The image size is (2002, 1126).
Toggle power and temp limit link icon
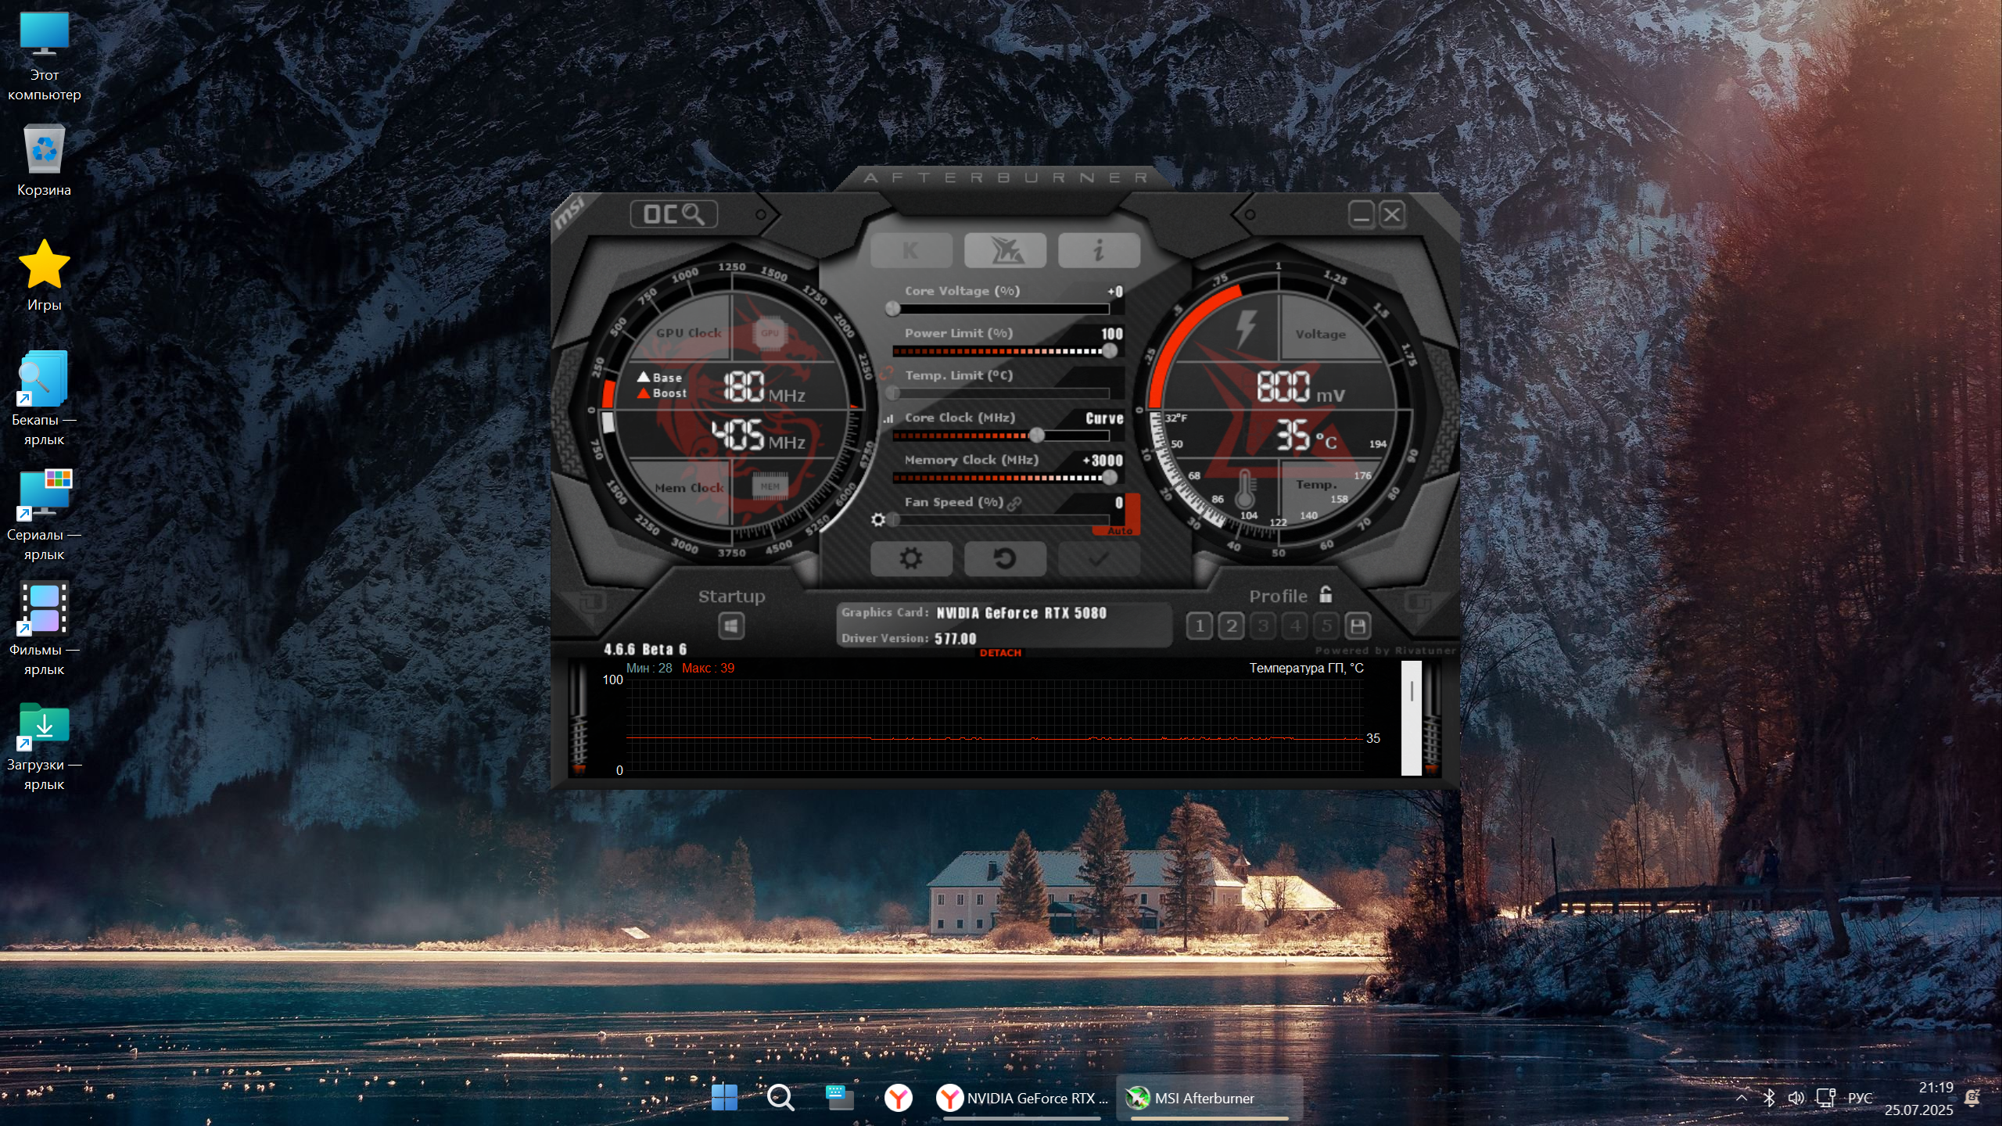pos(886,374)
